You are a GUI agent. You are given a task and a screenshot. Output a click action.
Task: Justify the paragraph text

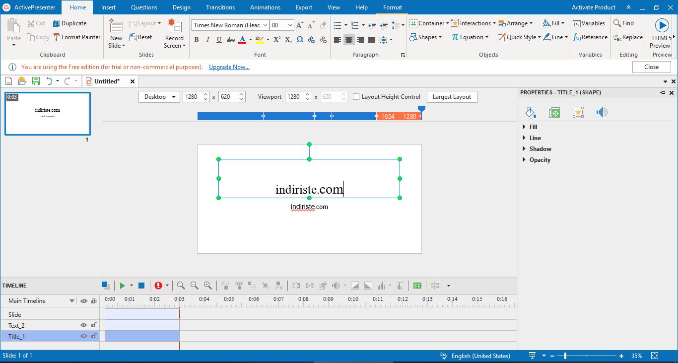pos(372,40)
